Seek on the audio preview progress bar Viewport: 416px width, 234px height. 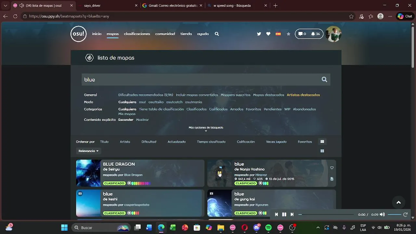pyautogui.click(x=326, y=214)
